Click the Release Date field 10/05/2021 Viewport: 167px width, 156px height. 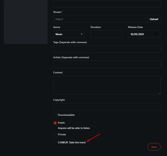coord(144,34)
